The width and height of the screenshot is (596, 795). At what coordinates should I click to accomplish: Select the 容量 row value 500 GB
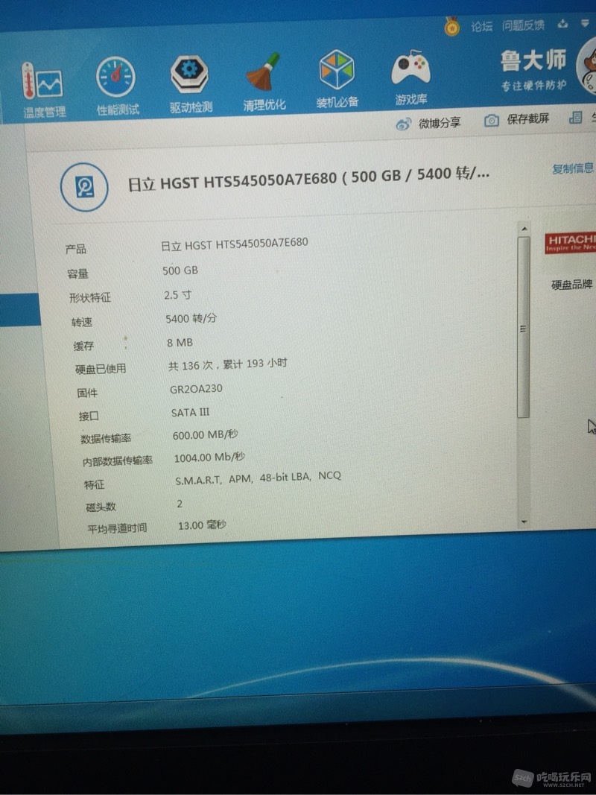180,270
